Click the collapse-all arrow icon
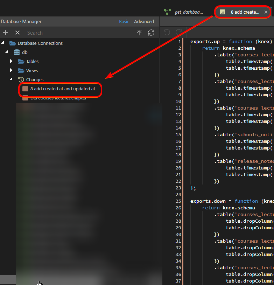274x285 pixels. point(139,33)
